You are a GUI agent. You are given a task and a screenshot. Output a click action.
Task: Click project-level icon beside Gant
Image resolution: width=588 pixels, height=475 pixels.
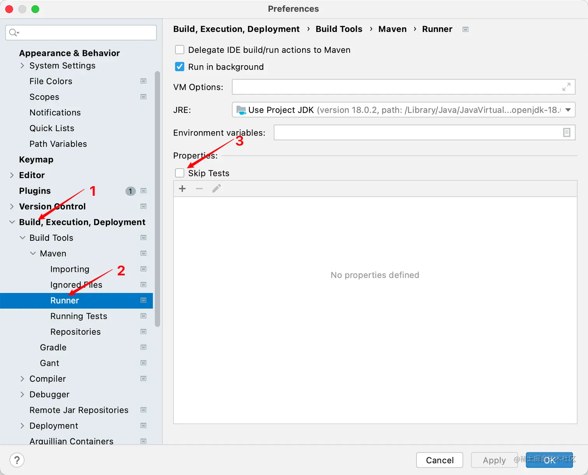143,363
